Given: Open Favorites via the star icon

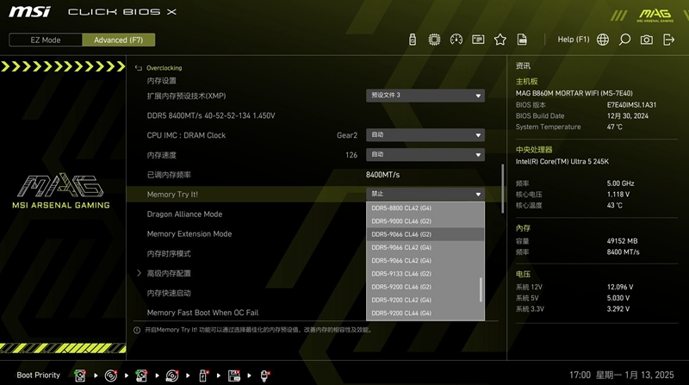Looking at the screenshot, I should pyautogui.click(x=500, y=40).
